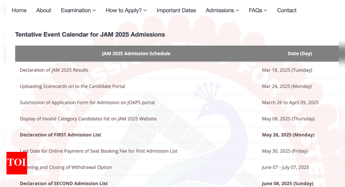Expand the Examination dropdown menu
This screenshot has width=345, height=187.
tap(76, 10)
